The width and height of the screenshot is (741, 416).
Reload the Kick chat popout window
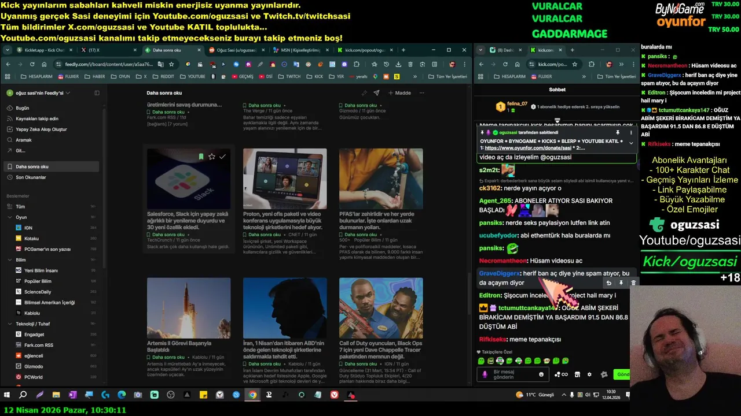tap(505, 64)
